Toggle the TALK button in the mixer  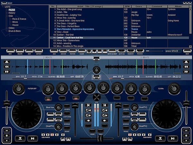(x=101, y=131)
